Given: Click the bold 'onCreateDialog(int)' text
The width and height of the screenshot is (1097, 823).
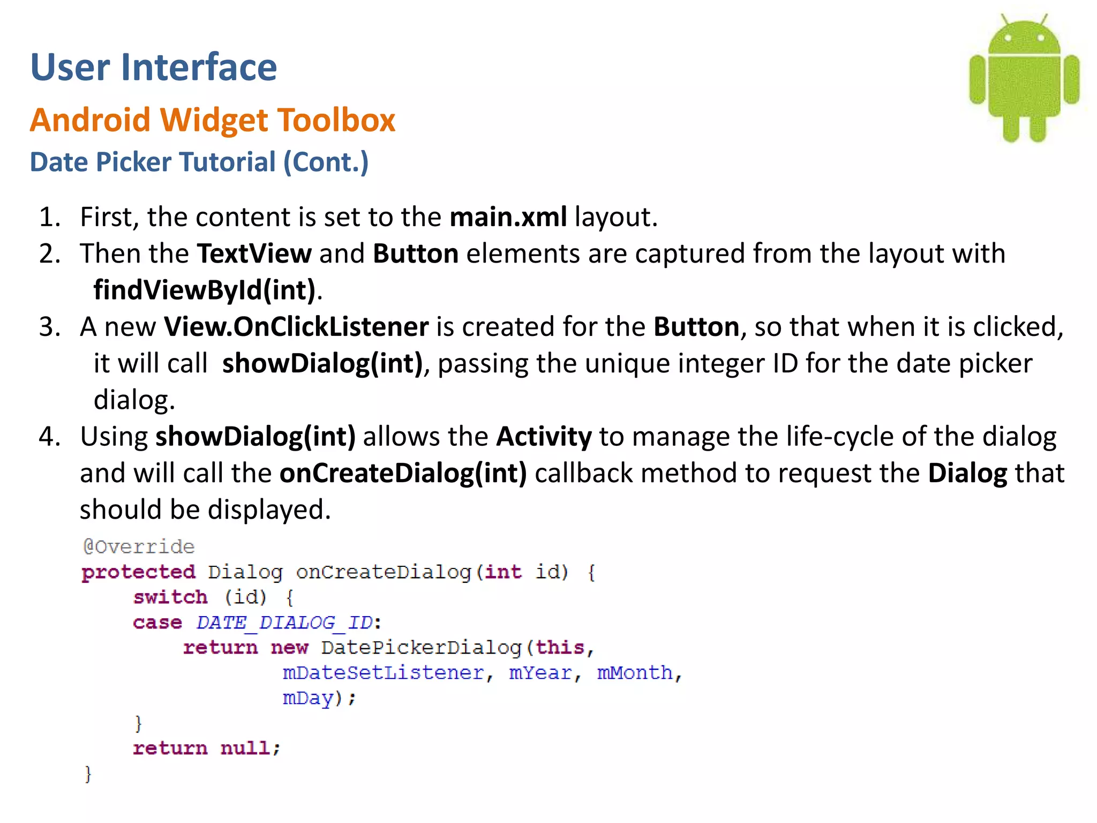Looking at the screenshot, I should [403, 473].
